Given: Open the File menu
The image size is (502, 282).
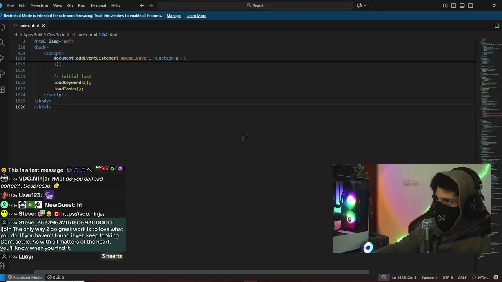Looking at the screenshot, I should [x=11, y=5].
